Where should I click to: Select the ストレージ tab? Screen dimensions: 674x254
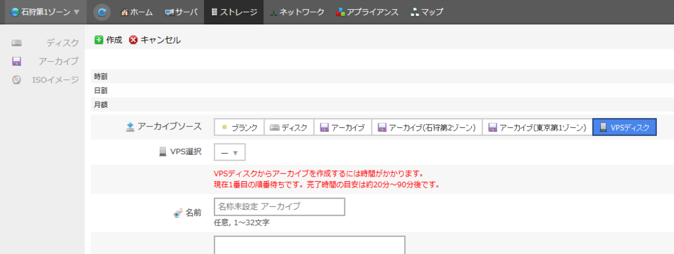(x=234, y=12)
